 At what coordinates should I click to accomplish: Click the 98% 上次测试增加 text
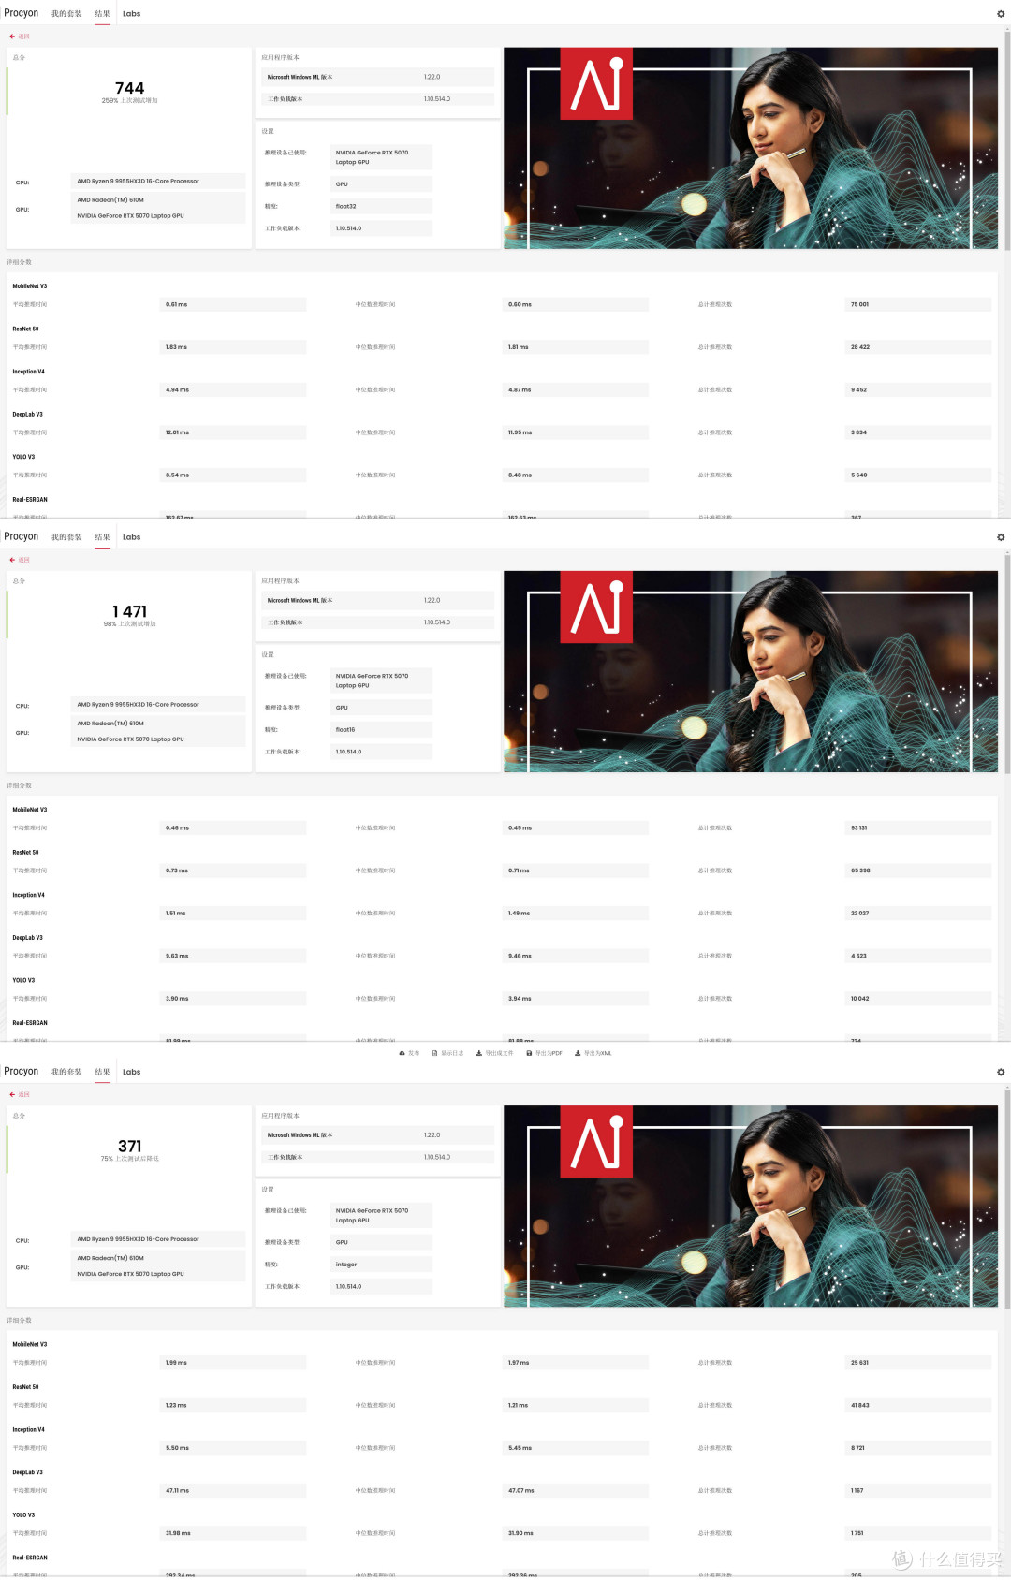pos(129,623)
